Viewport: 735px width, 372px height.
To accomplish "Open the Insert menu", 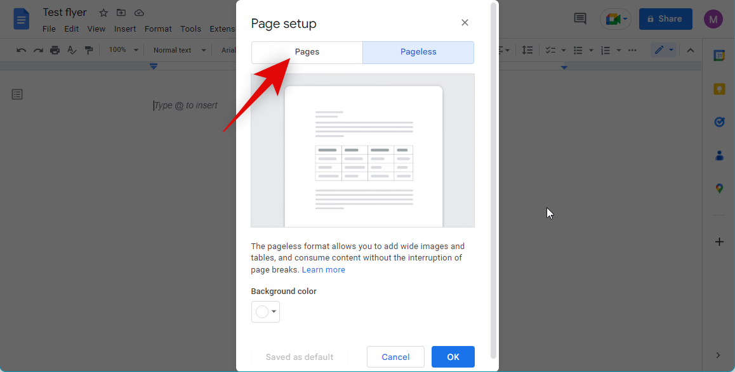I will click(x=125, y=29).
